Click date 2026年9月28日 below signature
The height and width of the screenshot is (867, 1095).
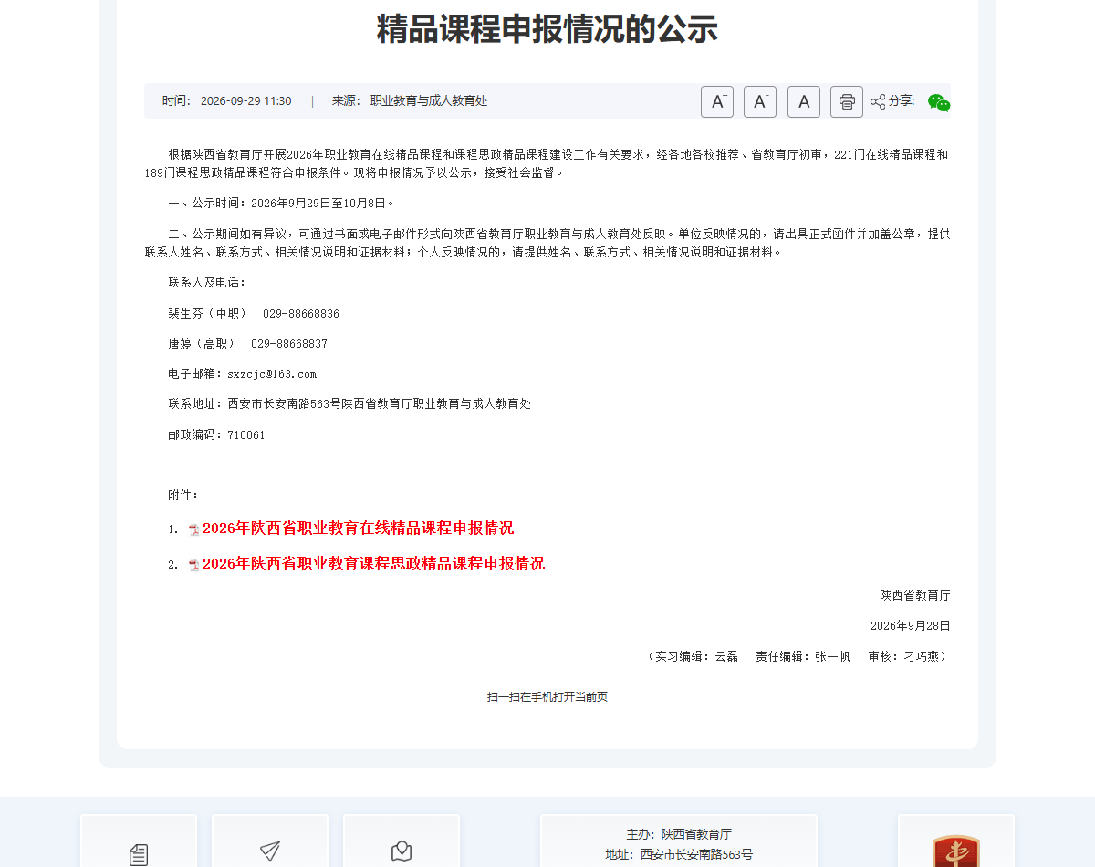[911, 626]
